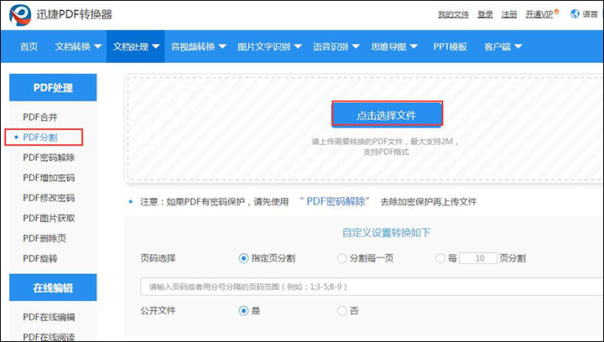Screen dimensions: 604x342
Task: Click the VIP flame icon beside 开通VIP
Action: 556,12
